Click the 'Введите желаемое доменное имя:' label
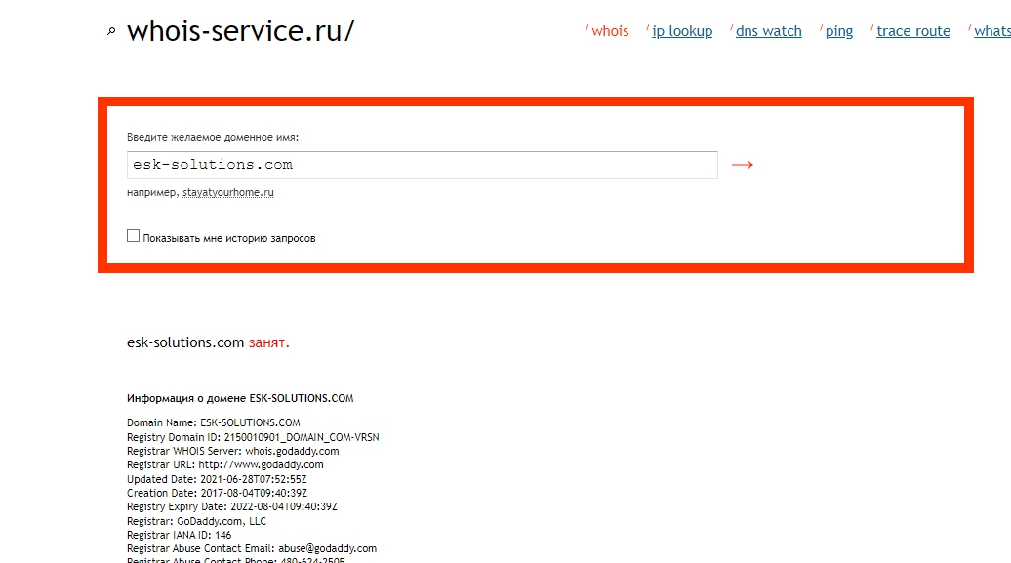1011x563 pixels. coord(213,137)
